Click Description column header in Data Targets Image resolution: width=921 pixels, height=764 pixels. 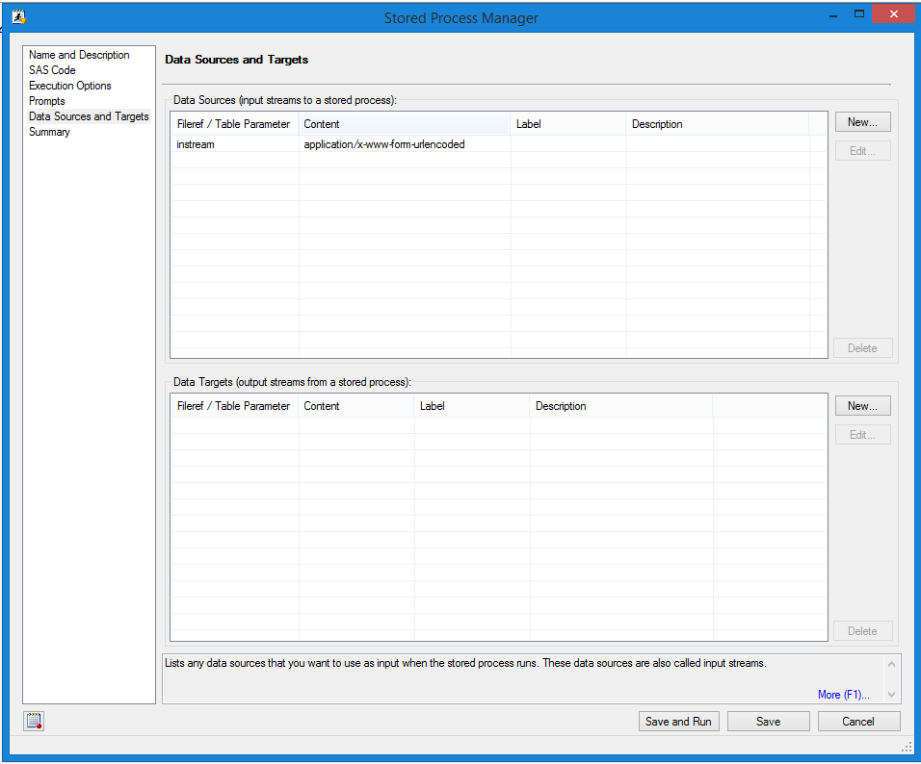point(561,406)
